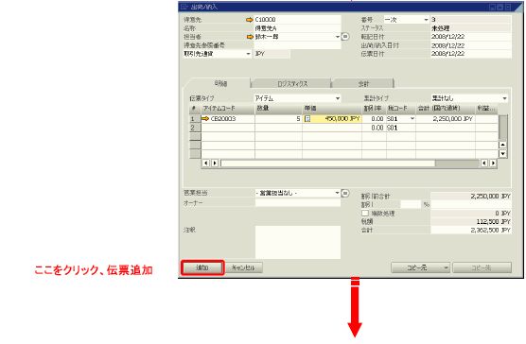
Task: Click the empty オーナー field
Action: pos(297,202)
